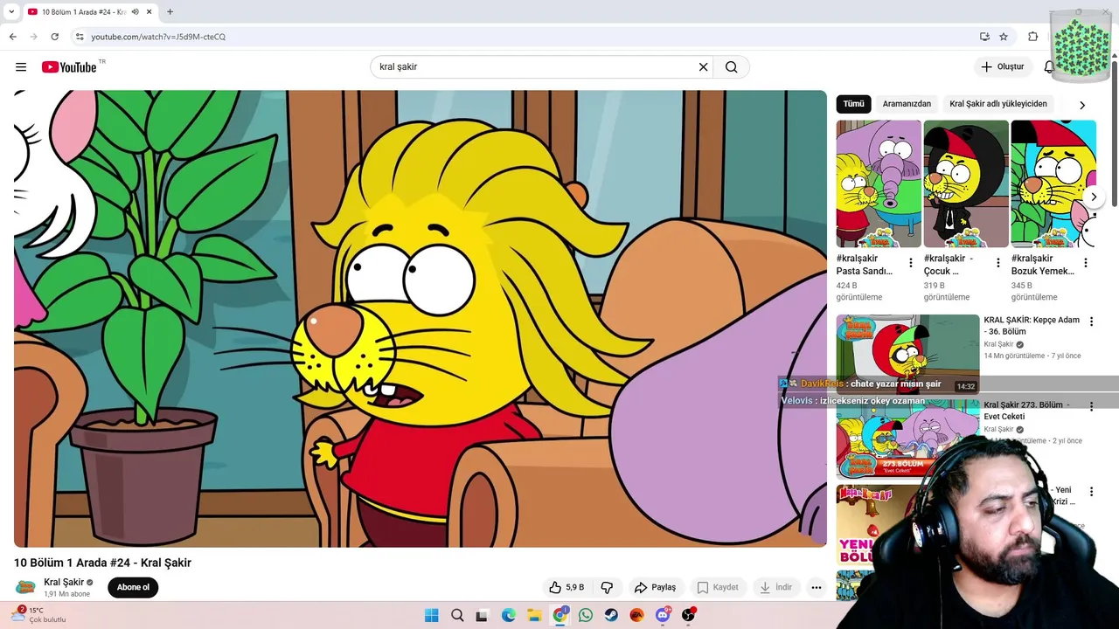Open options for Kepçe Adam video
The width and height of the screenshot is (1119, 629).
(1091, 321)
